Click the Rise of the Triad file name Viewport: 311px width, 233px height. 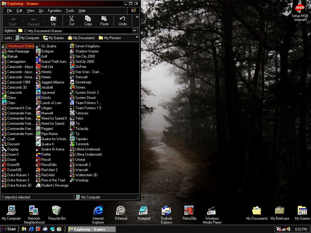(53, 180)
